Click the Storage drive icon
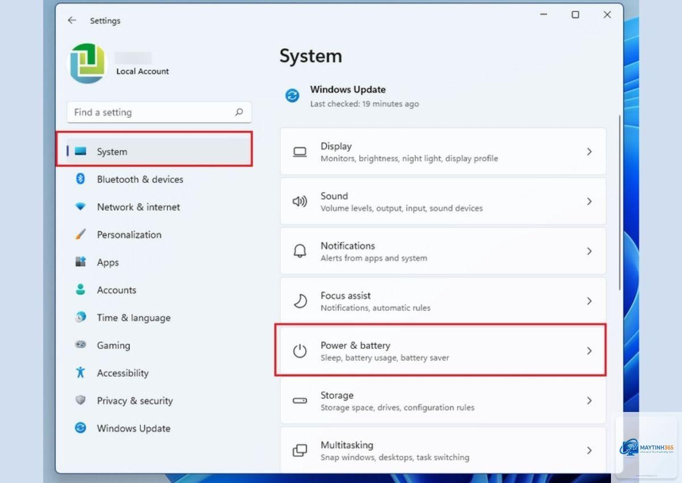 [x=300, y=401]
